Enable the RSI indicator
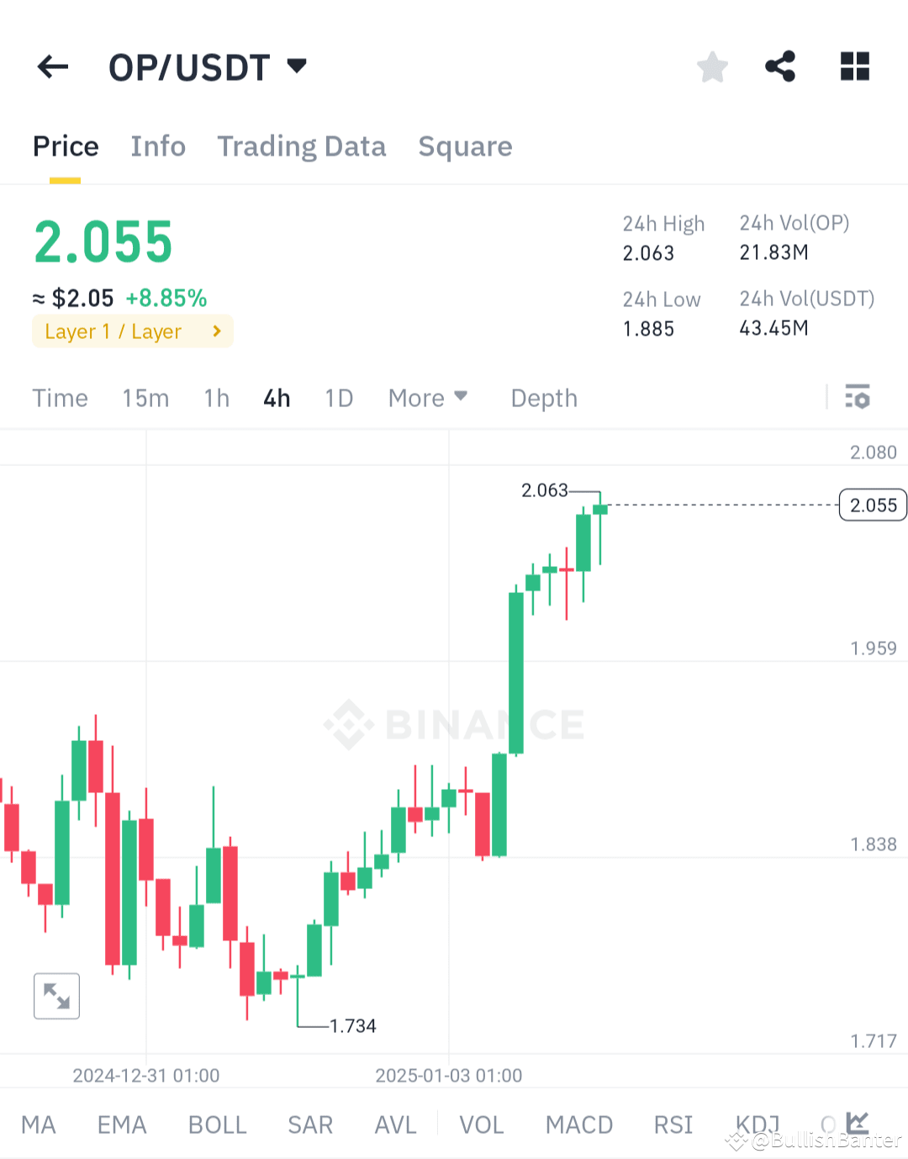Screen dimensions: 908x1159 click(x=673, y=1124)
